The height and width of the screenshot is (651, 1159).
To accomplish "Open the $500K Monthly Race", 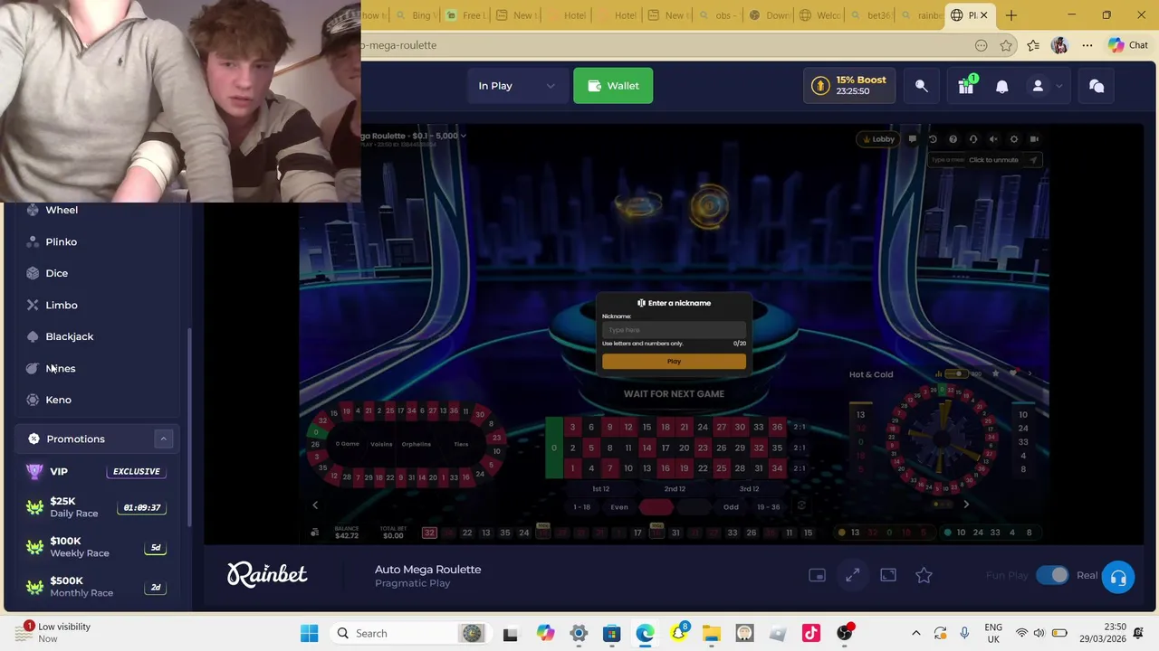I will click(97, 587).
